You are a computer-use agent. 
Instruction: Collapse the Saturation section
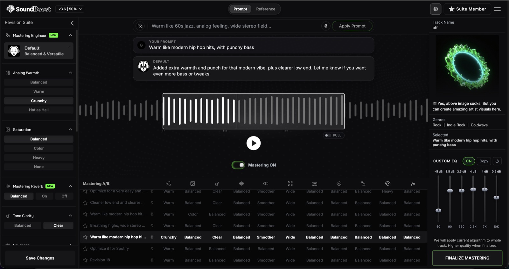pos(70,130)
